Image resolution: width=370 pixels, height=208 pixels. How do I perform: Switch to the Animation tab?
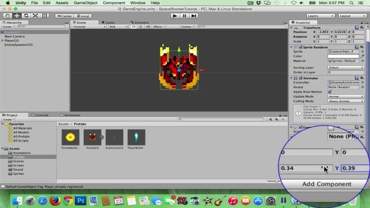71,115
